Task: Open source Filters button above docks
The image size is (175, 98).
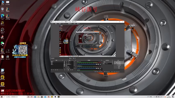Action: [x=75, y=58]
